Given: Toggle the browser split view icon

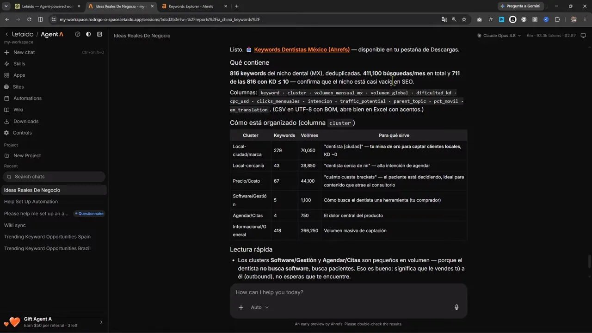Looking at the screenshot, I should [x=40, y=19].
